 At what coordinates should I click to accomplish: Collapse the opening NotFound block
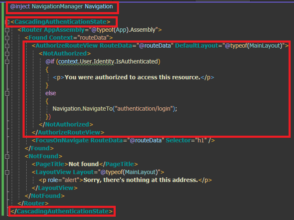click(7, 156)
